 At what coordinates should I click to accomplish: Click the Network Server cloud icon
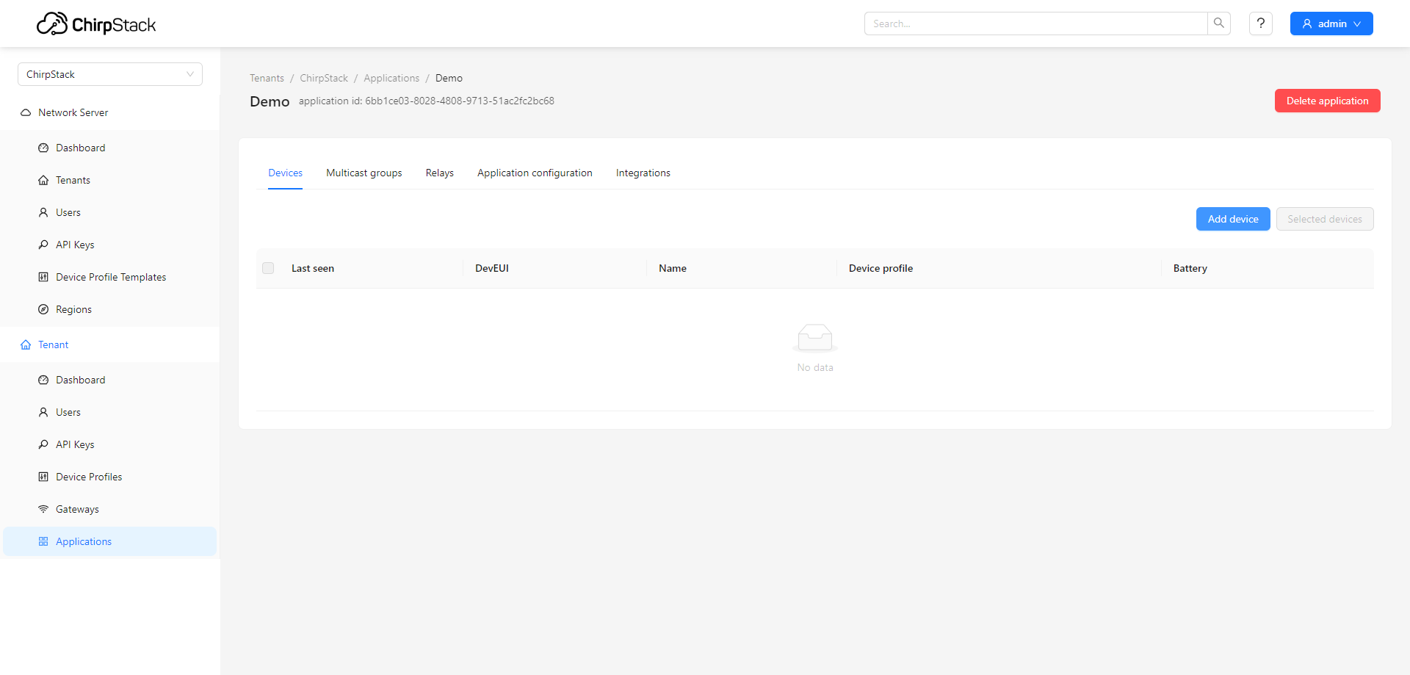26,112
